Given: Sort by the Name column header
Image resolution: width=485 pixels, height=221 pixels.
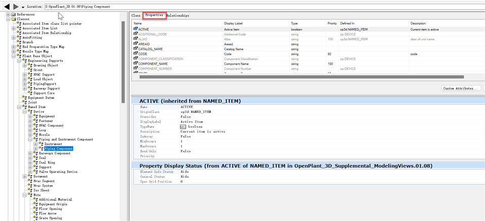Looking at the screenshot, I should coord(177,23).
